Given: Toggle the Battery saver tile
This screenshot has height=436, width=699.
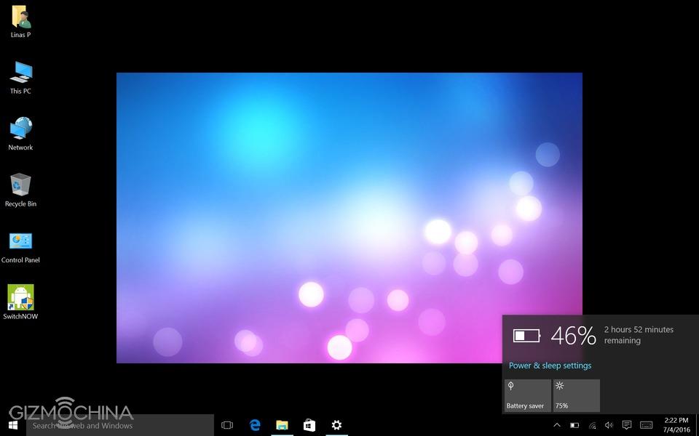Looking at the screenshot, I should point(528,395).
